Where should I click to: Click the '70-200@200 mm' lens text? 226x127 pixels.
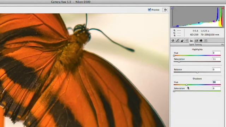pyautogui.click(x=210, y=35)
